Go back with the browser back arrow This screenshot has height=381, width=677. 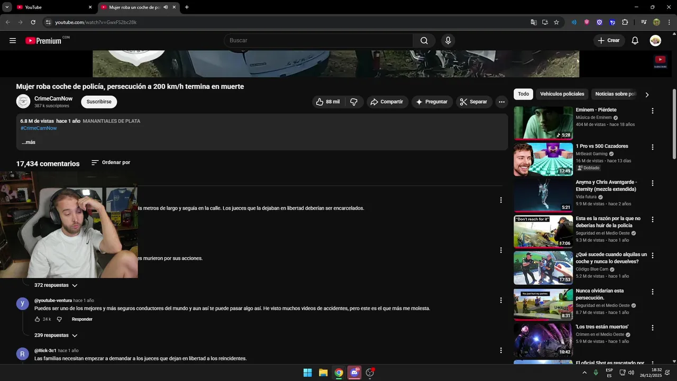click(8, 22)
